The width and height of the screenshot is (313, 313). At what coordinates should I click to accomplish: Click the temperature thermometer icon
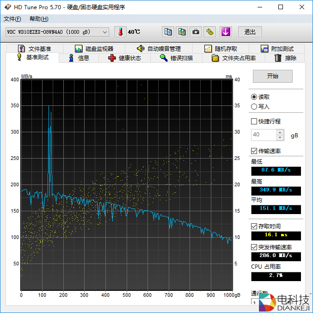coord(120,32)
